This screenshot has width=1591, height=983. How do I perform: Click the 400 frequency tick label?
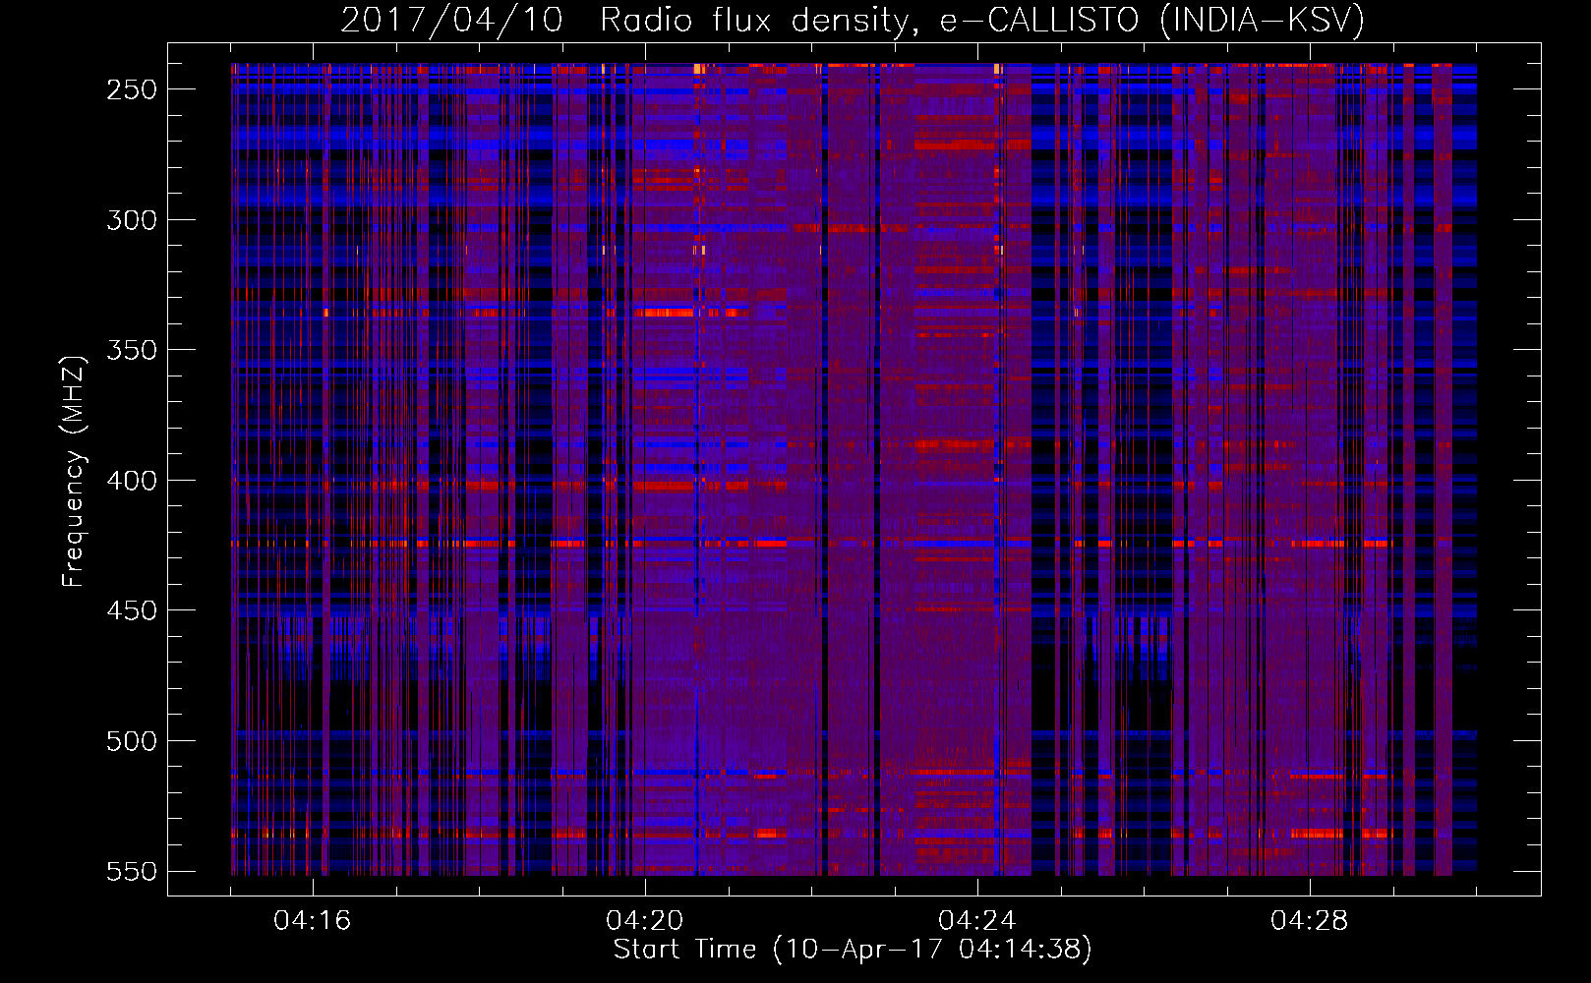[x=132, y=481]
